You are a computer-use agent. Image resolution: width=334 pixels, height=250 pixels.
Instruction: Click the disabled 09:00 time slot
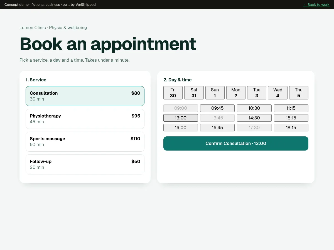click(181, 108)
